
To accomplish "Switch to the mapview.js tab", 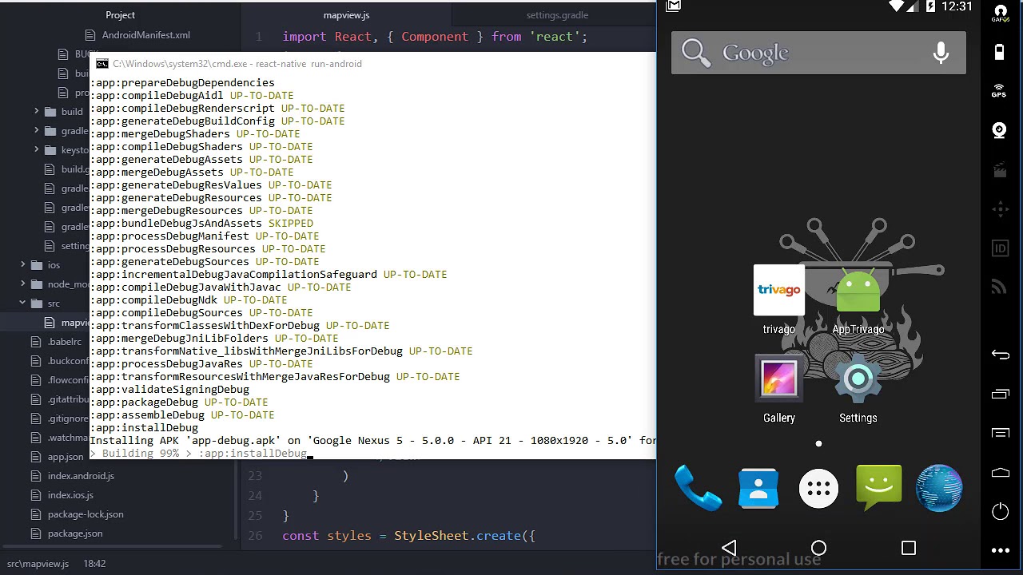I will (346, 15).
